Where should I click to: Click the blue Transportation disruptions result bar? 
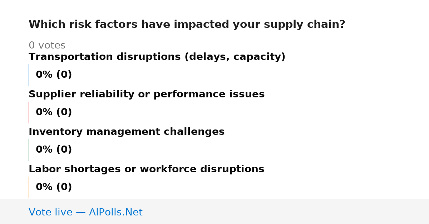click(29, 75)
